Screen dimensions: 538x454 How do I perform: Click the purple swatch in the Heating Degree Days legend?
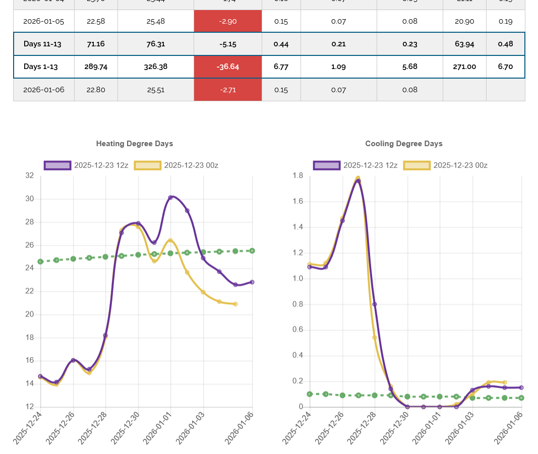pos(57,165)
